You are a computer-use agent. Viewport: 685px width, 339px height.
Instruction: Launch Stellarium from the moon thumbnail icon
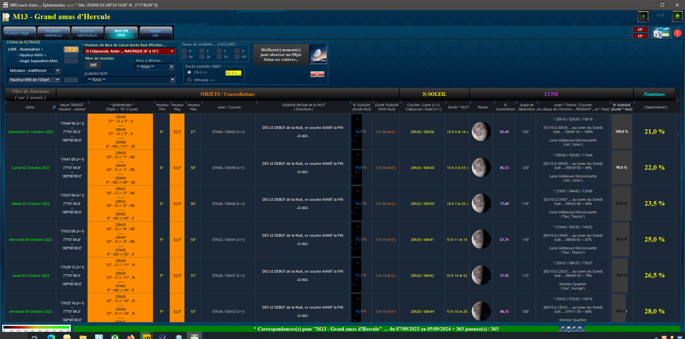click(318, 54)
